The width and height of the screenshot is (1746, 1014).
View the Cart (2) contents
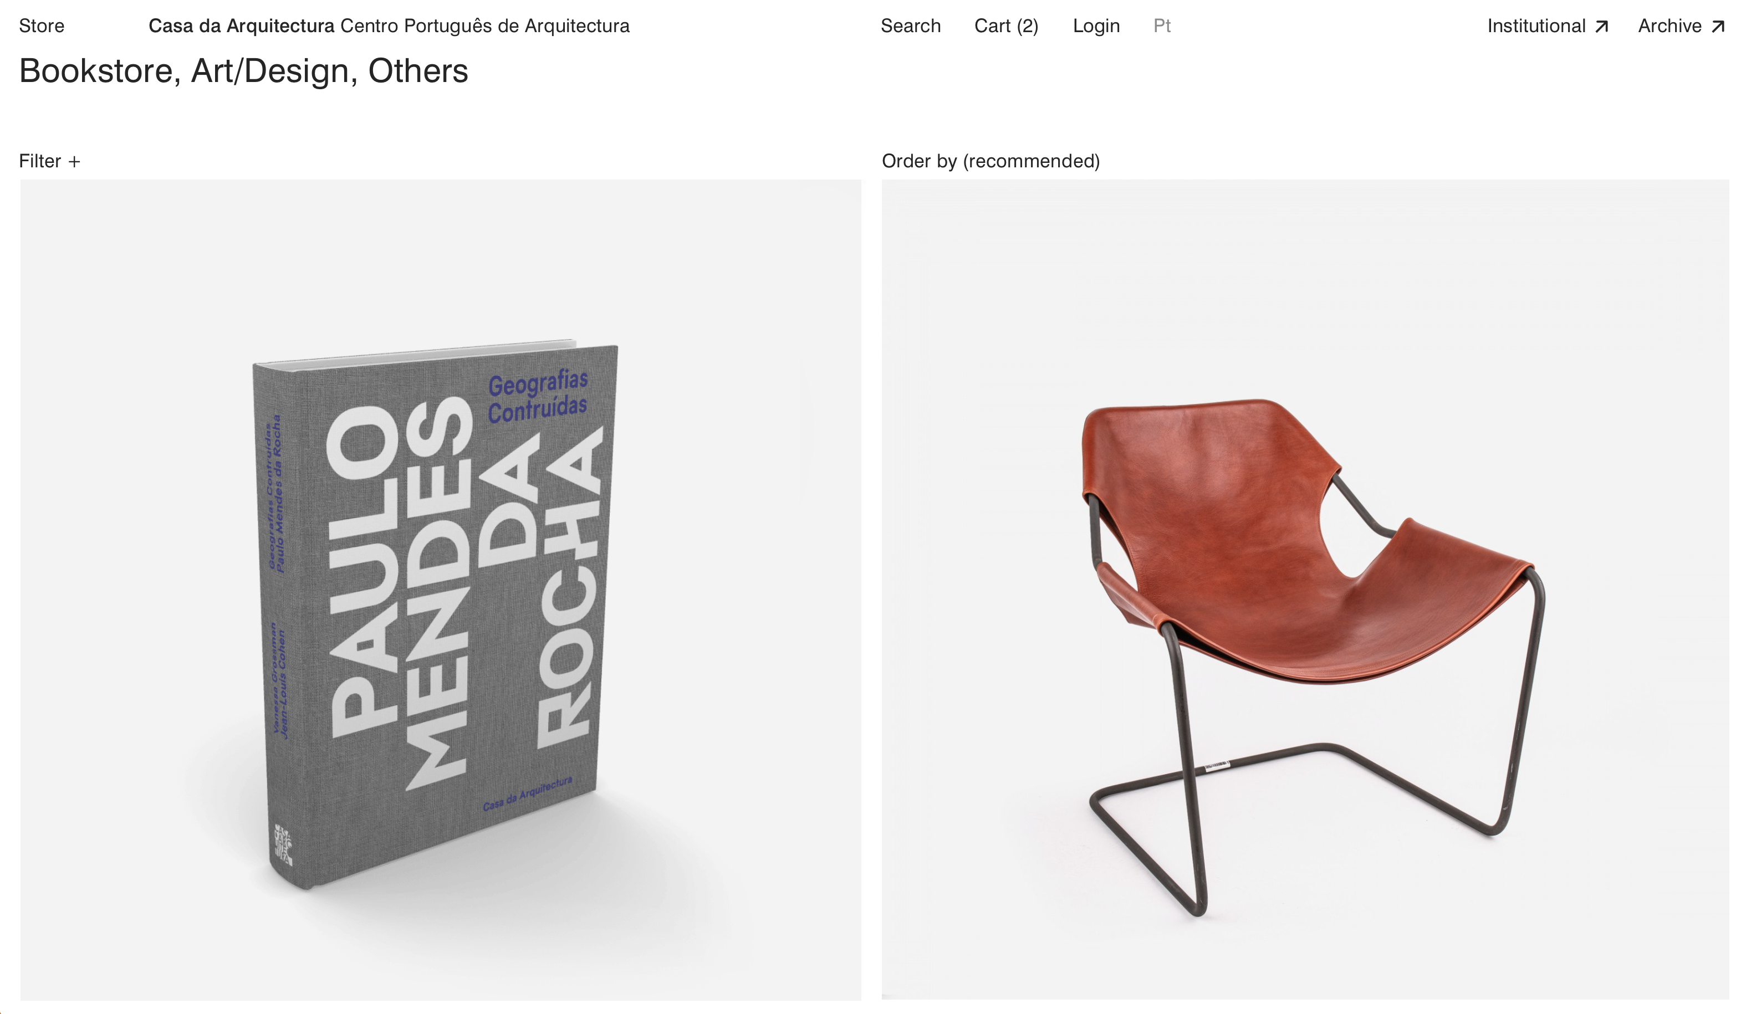click(x=1006, y=27)
